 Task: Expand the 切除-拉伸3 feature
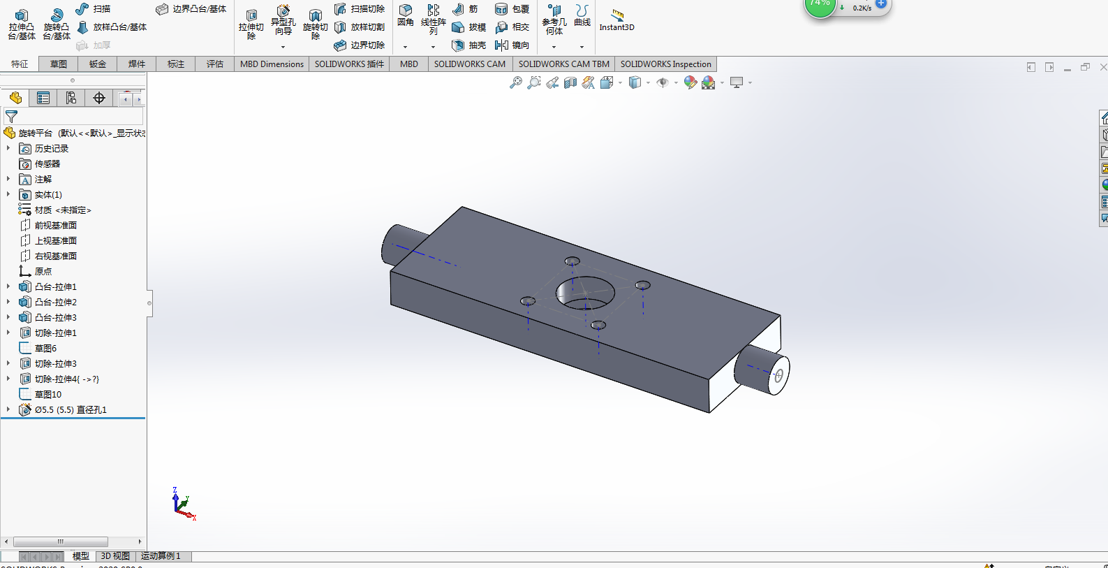[x=8, y=363]
